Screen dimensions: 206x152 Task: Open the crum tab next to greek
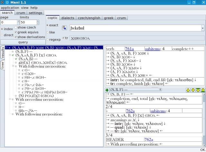pos(121,18)
